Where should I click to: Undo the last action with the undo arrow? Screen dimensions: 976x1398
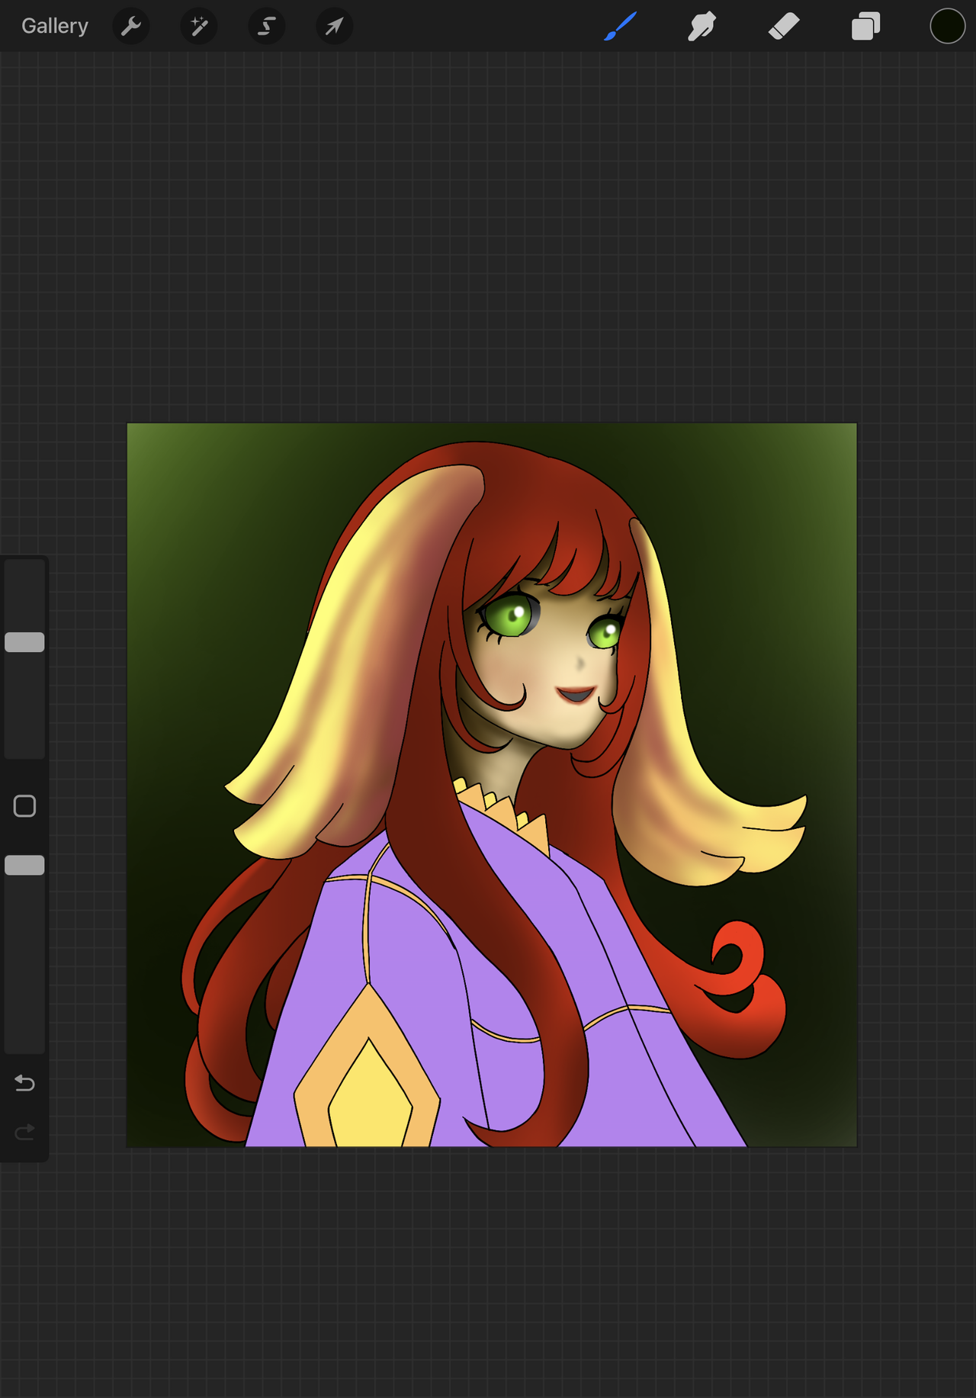tap(24, 1082)
